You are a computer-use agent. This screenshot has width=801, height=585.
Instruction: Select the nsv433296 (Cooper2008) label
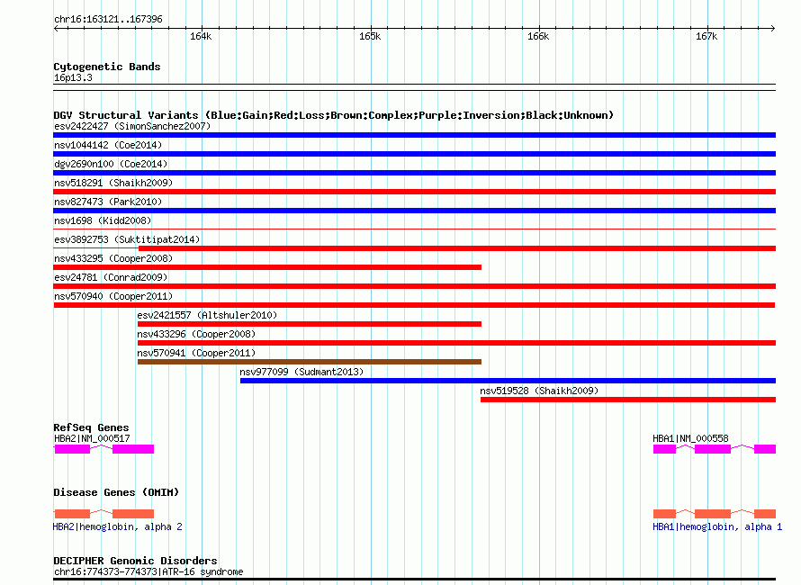(x=196, y=334)
